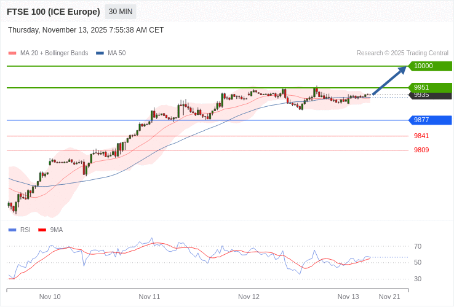Click the RSI 70 level label
Screen dimensions: 454x307
pyautogui.click(x=418, y=247)
